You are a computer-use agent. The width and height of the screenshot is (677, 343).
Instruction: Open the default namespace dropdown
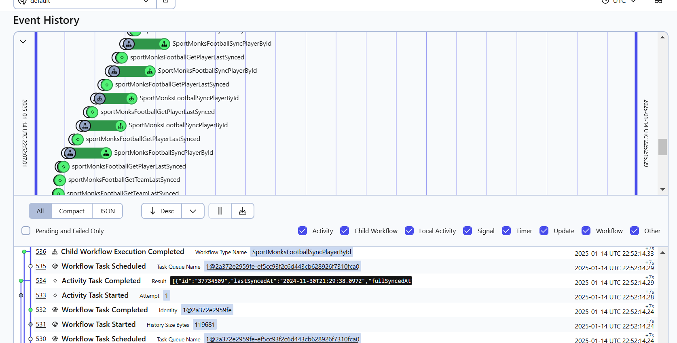(85, 2)
